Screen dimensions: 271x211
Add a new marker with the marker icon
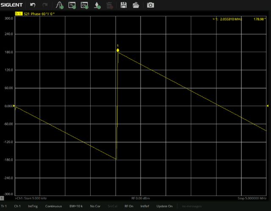click(60, 5)
